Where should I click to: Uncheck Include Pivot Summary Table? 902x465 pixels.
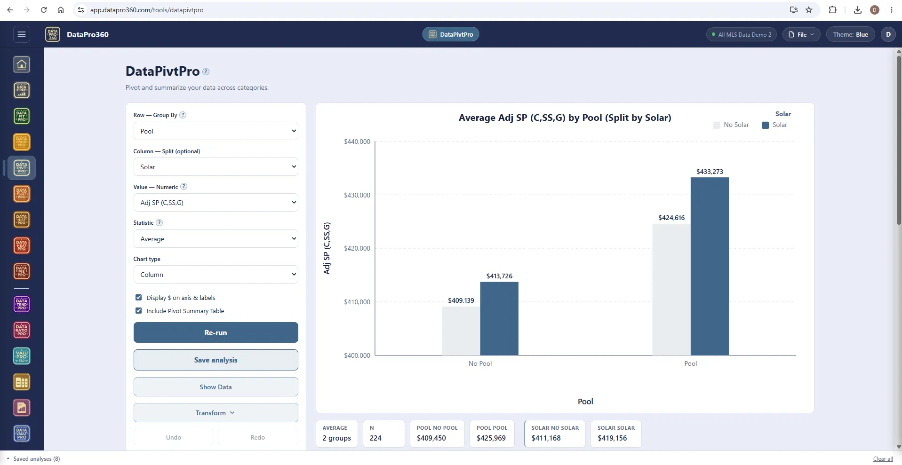pyautogui.click(x=138, y=310)
